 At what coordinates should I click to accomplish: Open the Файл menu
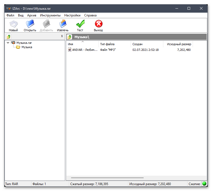[10, 15]
